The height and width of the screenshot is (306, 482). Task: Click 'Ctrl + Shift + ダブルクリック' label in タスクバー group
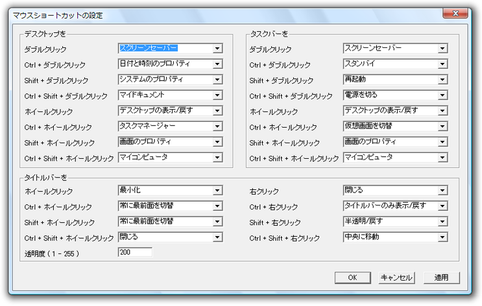point(291,96)
